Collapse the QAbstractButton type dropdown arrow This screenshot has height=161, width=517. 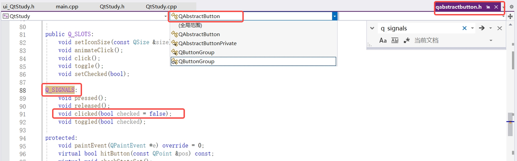[x=334, y=16]
